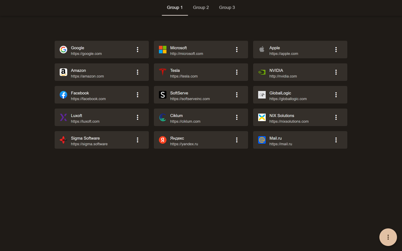Click the NVIDIA title text
Image resolution: width=402 pixels, height=251 pixels.
tap(276, 71)
